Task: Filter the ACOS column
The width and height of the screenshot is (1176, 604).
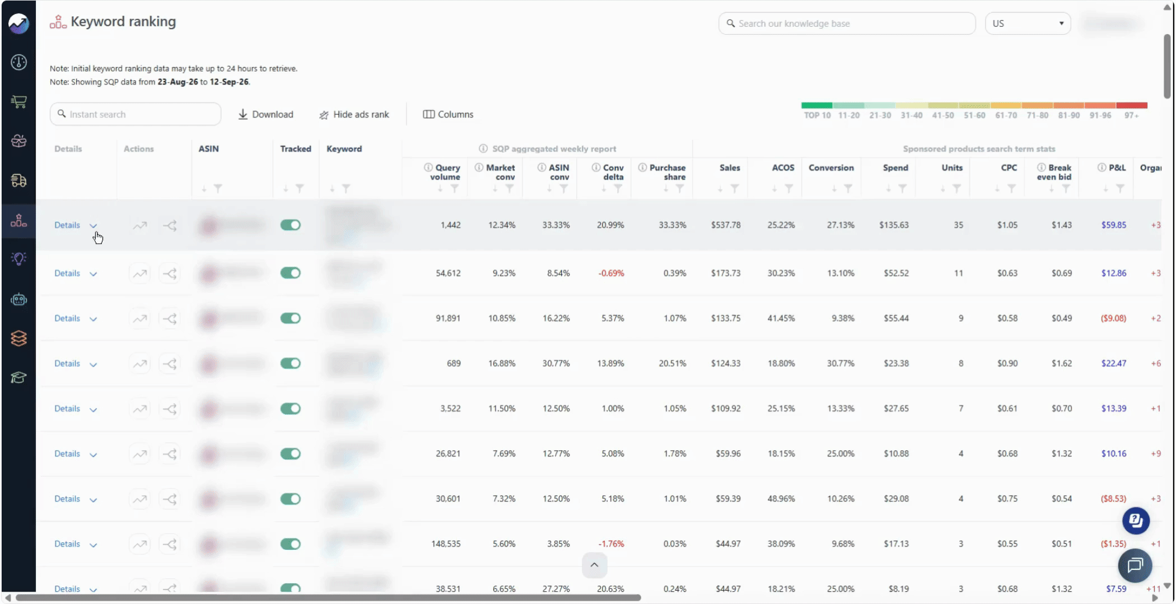Action: [788, 189]
